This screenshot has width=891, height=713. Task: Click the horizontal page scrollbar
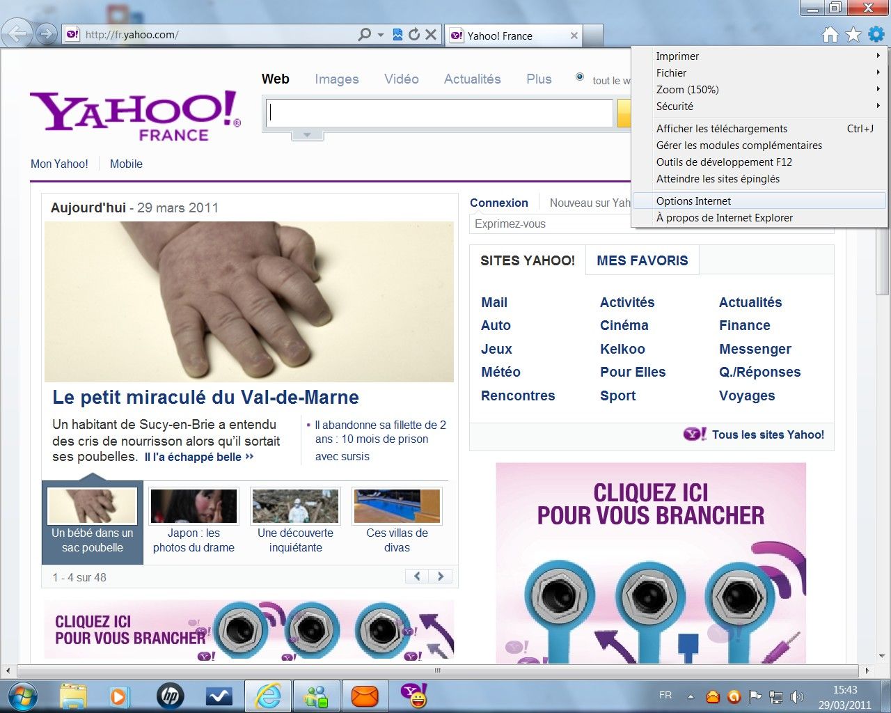[438, 671]
